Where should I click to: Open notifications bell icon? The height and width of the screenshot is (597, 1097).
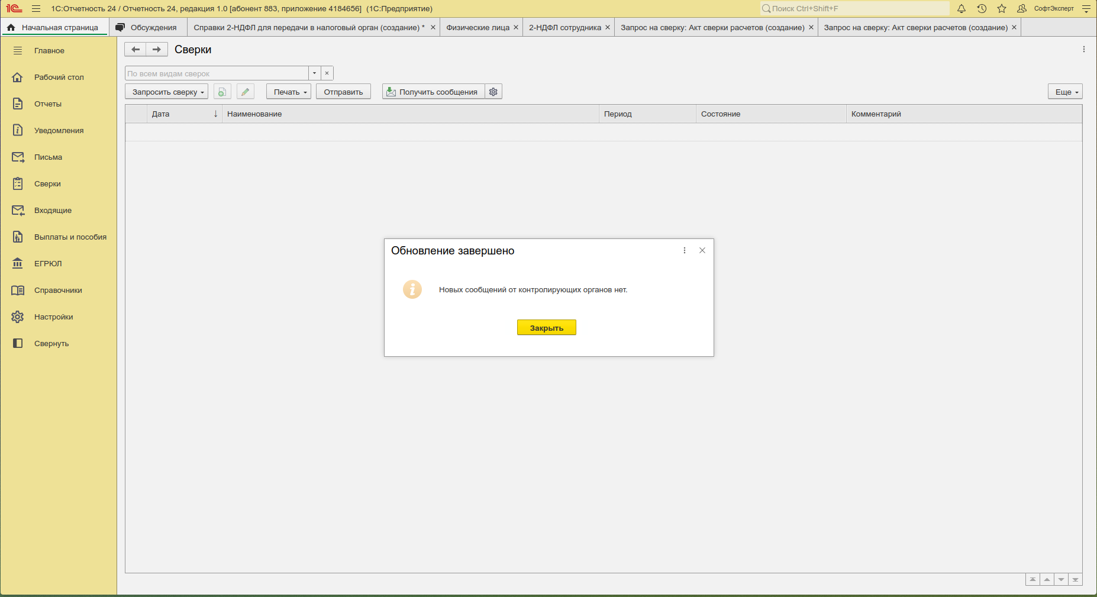962,9
